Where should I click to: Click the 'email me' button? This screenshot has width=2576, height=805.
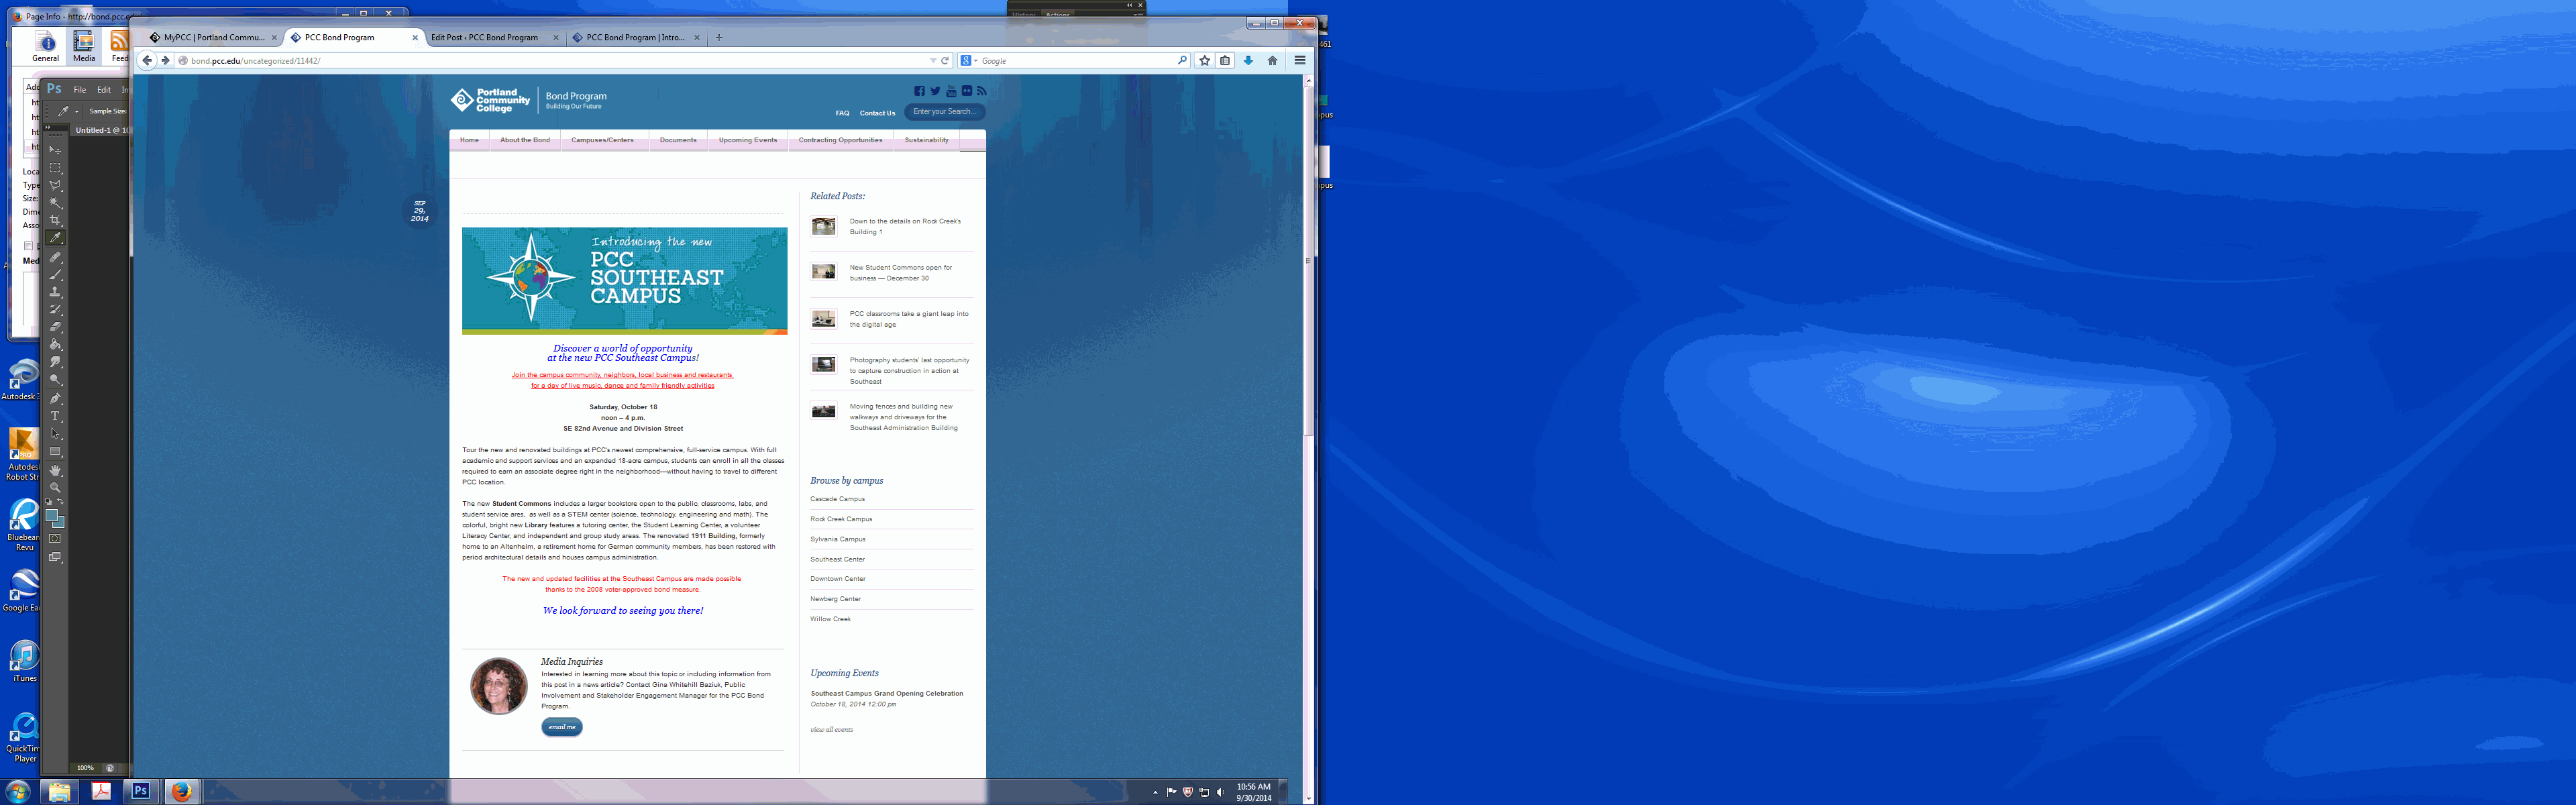coord(561,727)
